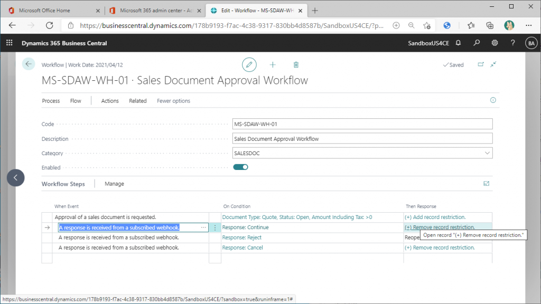The width and height of the screenshot is (541, 304).
Task: Click the Code field MS-SDAW-WH-01
Action: [362, 124]
